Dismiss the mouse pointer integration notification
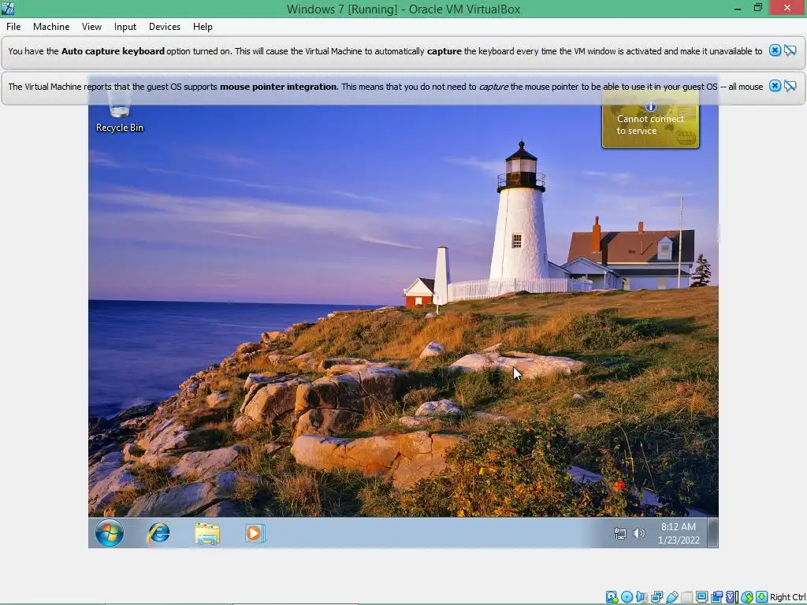Viewport: 807px width, 605px height. (x=775, y=86)
